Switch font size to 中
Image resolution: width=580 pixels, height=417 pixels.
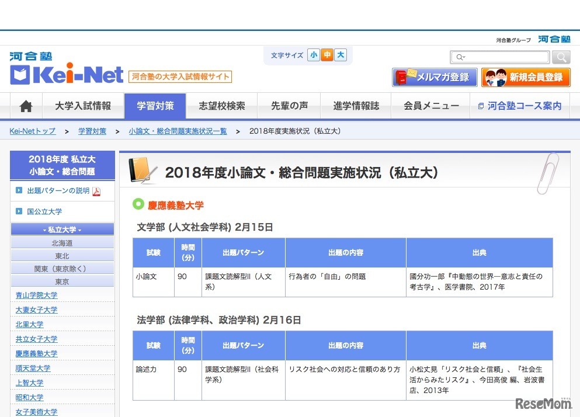[327, 55]
